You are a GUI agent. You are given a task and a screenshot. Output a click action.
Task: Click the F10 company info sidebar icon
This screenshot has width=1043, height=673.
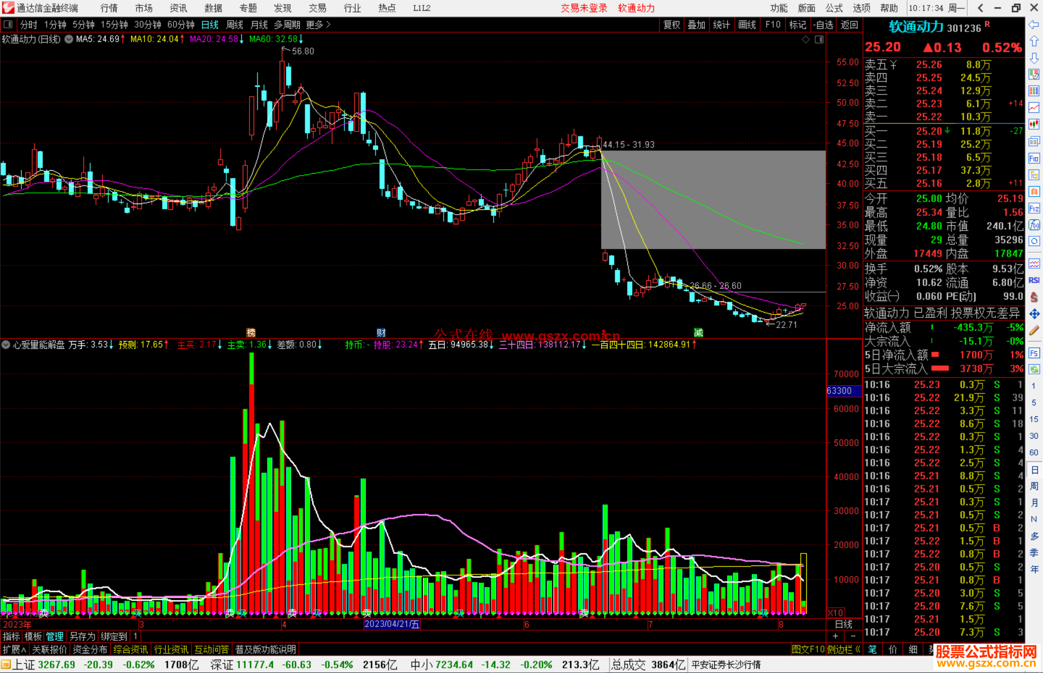(1034, 158)
